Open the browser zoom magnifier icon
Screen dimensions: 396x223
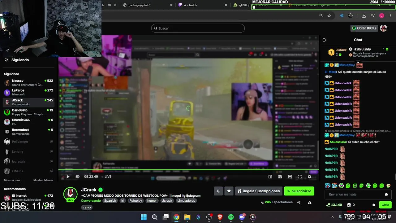(321, 15)
